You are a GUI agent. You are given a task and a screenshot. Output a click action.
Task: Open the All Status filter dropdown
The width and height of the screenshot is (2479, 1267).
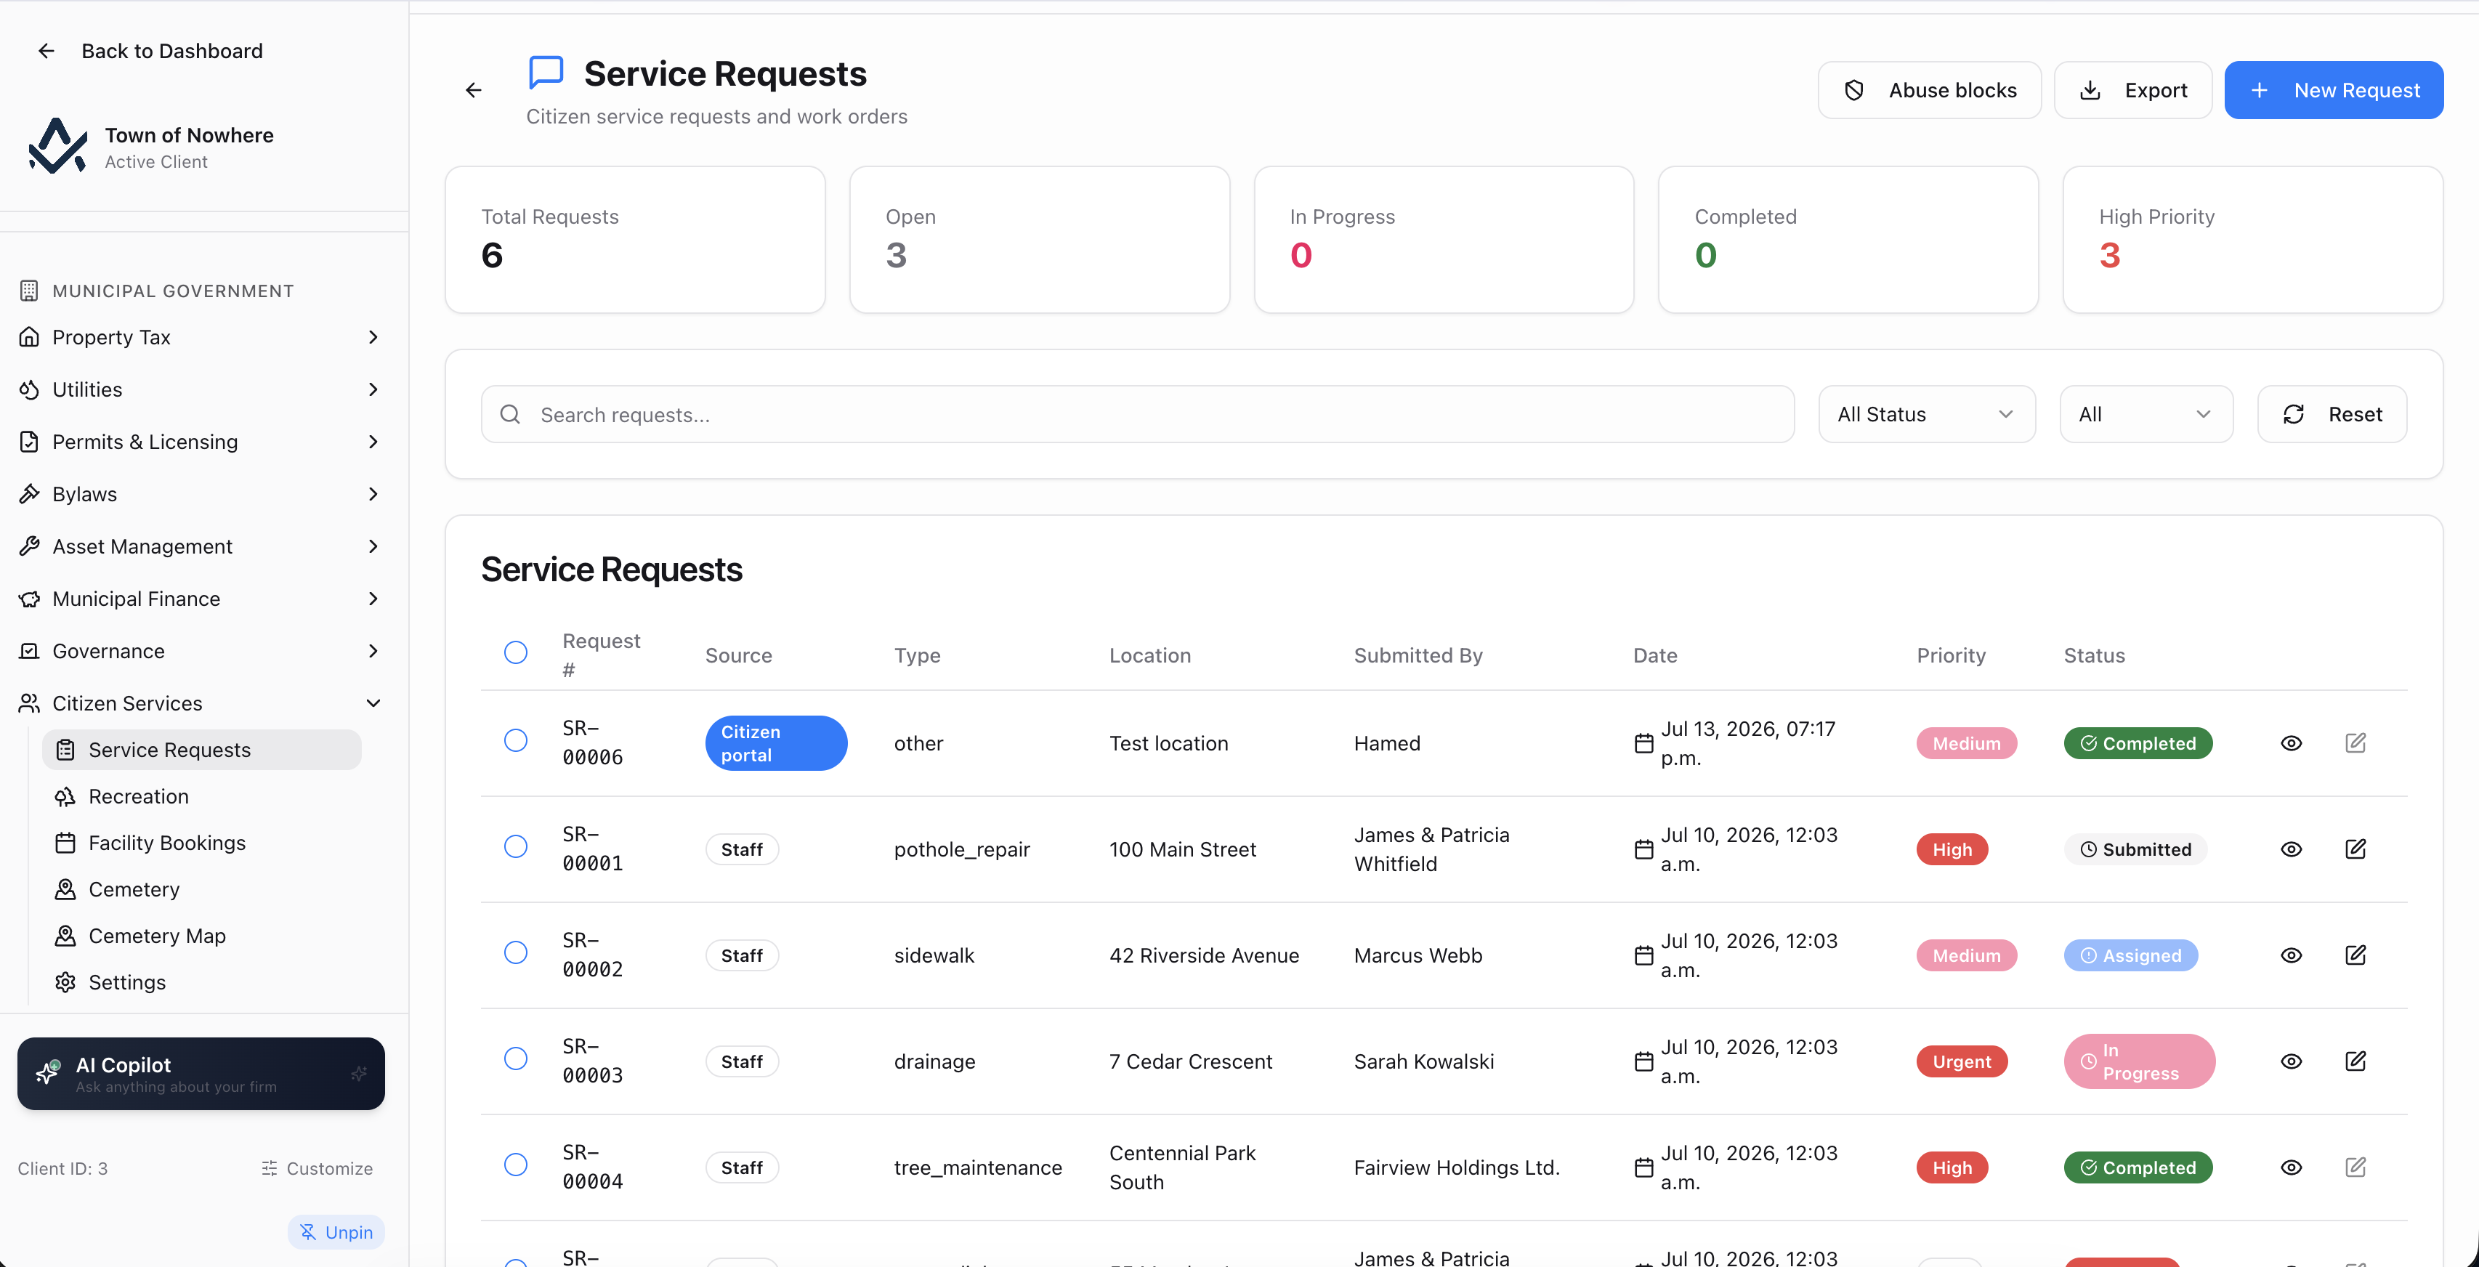[1927, 415]
